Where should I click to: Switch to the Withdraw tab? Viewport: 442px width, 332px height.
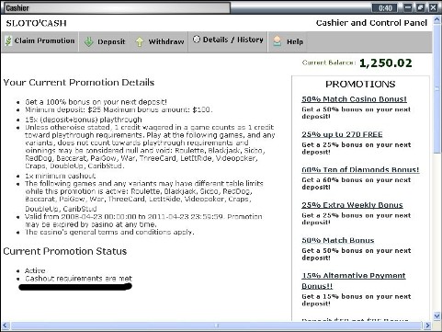[160, 41]
